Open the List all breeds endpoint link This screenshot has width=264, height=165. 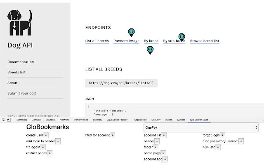point(97,41)
